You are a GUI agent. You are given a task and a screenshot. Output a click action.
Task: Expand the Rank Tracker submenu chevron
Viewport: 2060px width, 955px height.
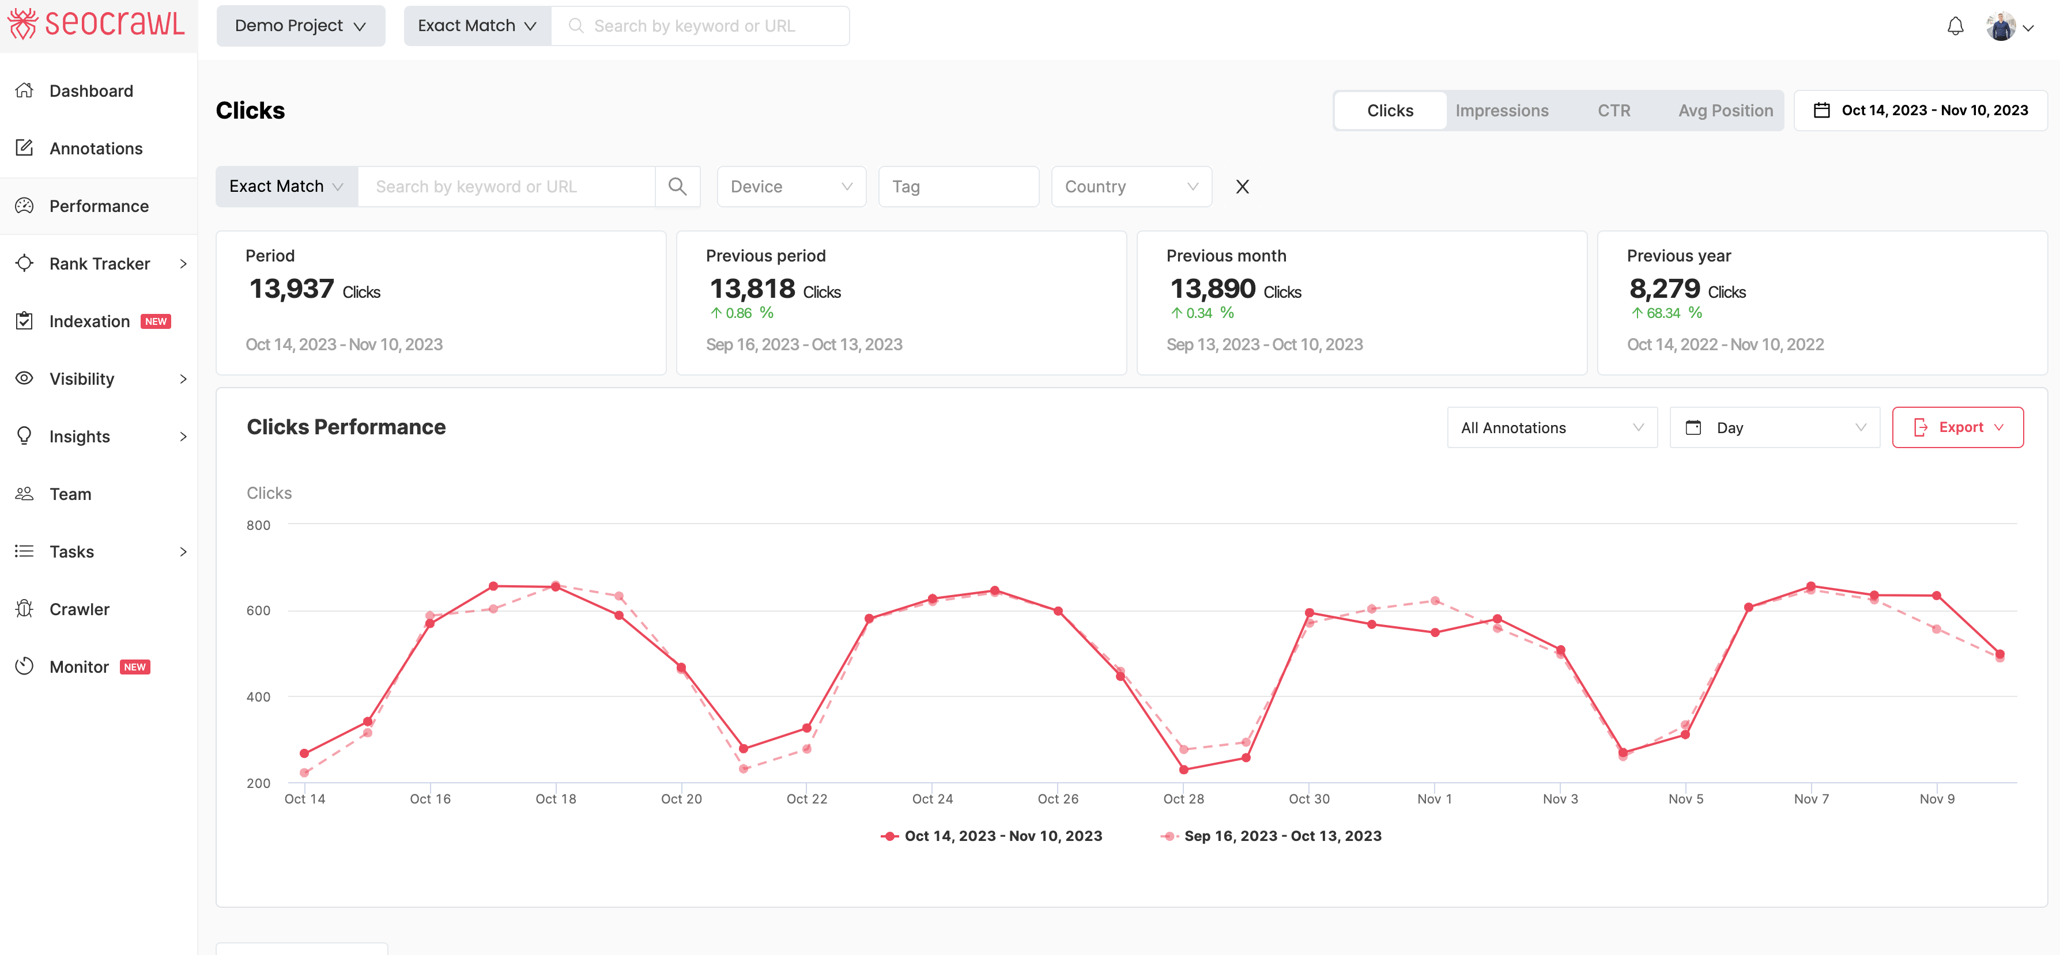tap(183, 264)
